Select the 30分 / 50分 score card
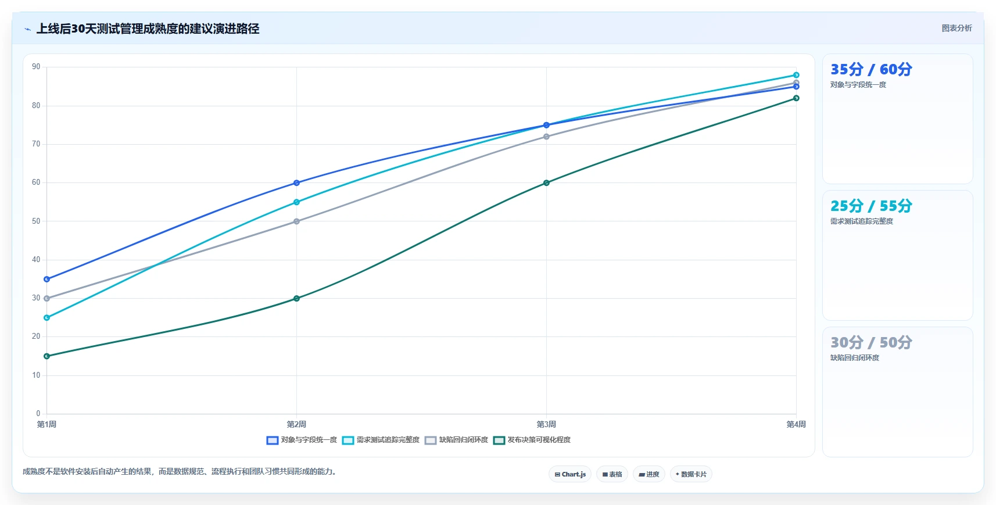The height and width of the screenshot is (505, 996). click(x=898, y=392)
